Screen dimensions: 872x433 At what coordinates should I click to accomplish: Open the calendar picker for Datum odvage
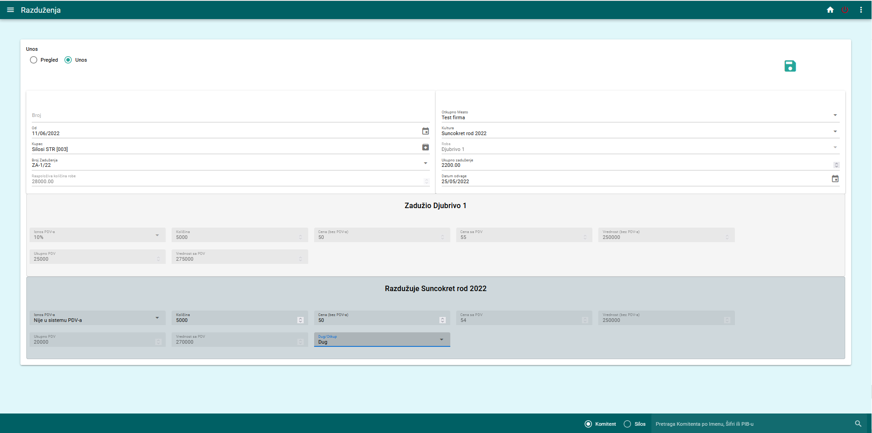tap(835, 179)
